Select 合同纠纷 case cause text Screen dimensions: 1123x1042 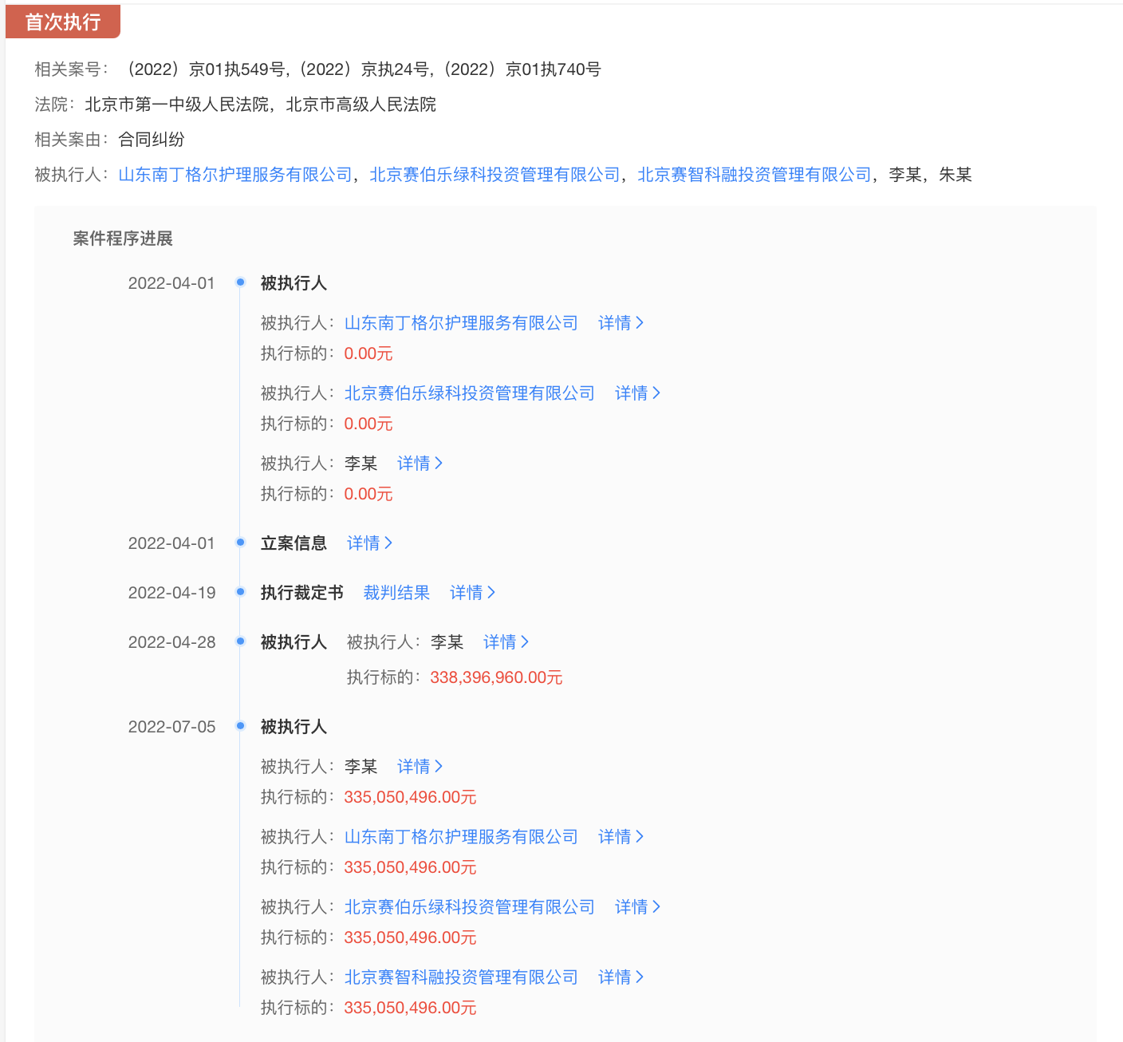pyautogui.click(x=152, y=140)
